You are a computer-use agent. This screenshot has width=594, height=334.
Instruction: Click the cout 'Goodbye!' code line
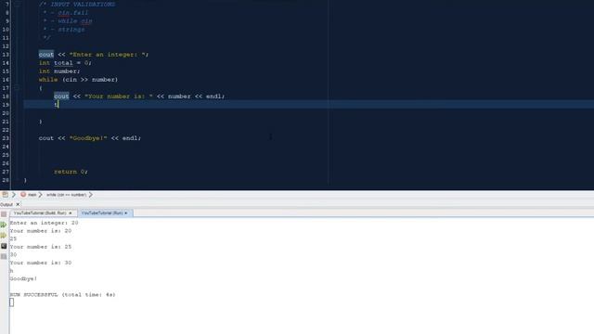90,138
